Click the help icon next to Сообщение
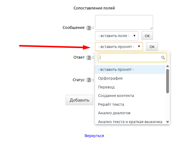Screen dimensions: 194x141 [x=89, y=28]
